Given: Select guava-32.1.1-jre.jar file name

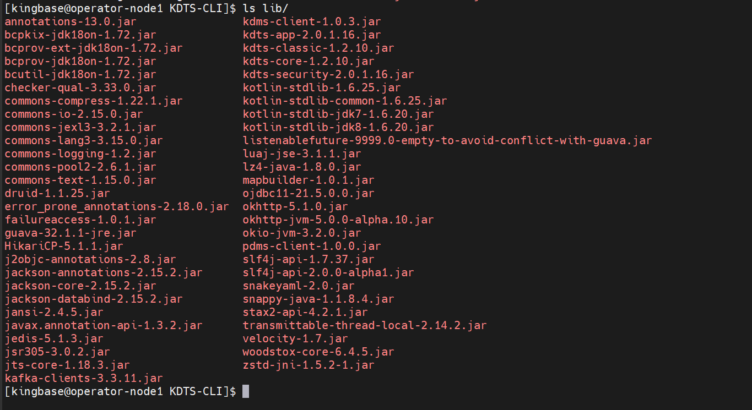Looking at the screenshot, I should 70,233.
